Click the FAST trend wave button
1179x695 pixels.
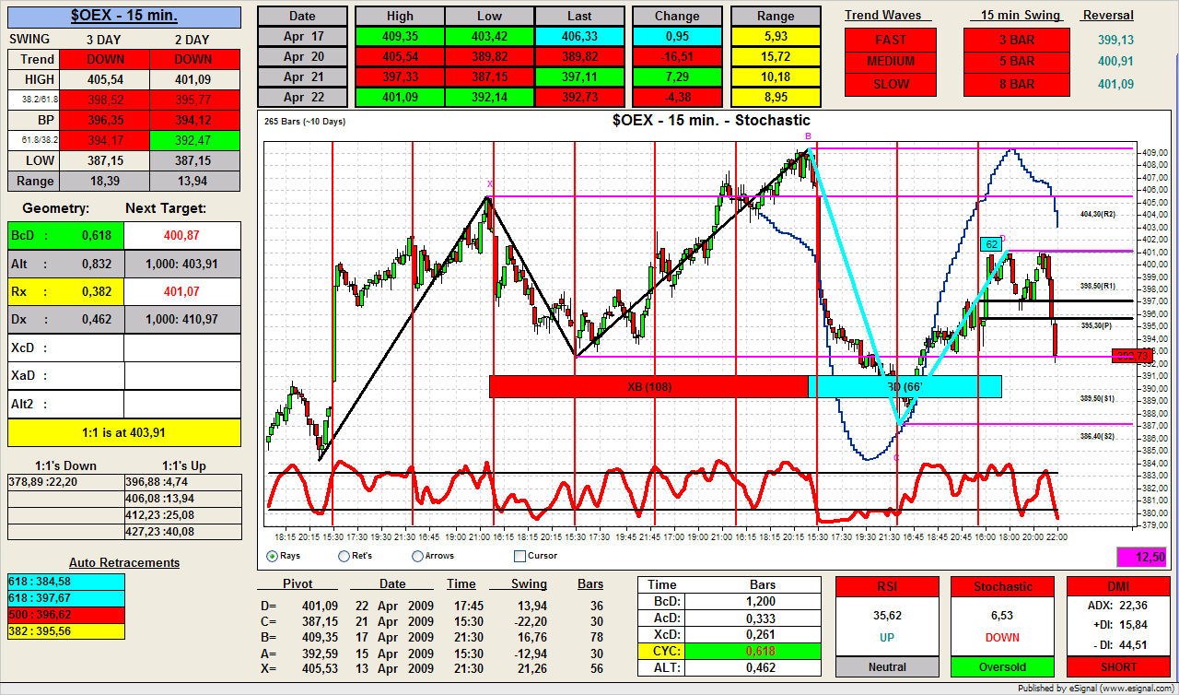[891, 40]
